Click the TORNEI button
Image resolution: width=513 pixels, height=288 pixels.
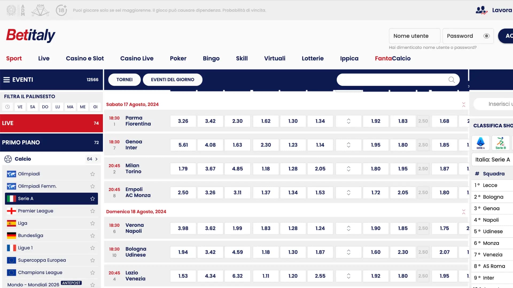pyautogui.click(x=124, y=79)
